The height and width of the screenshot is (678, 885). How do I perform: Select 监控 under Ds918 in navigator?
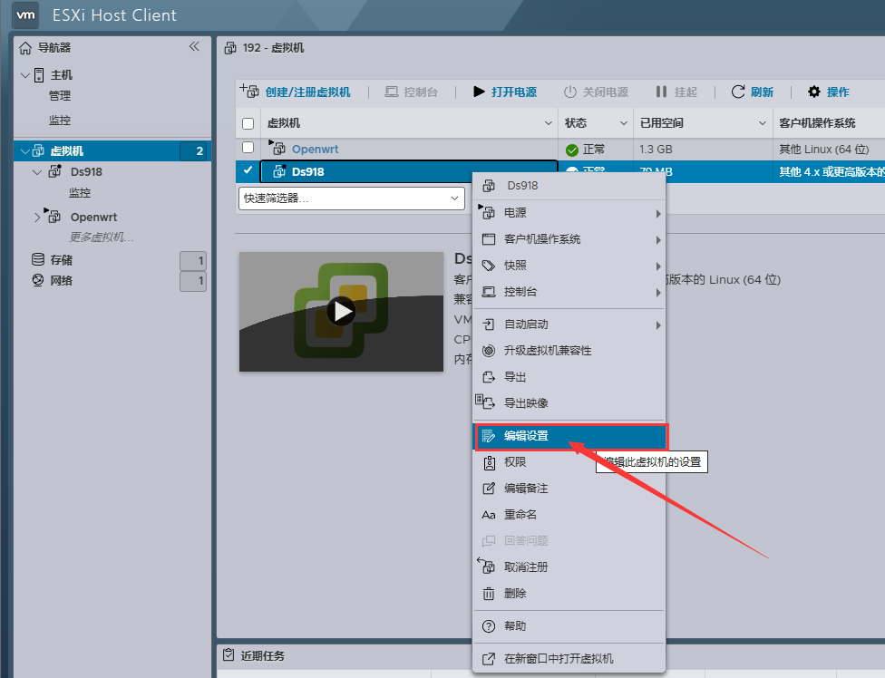pos(80,193)
